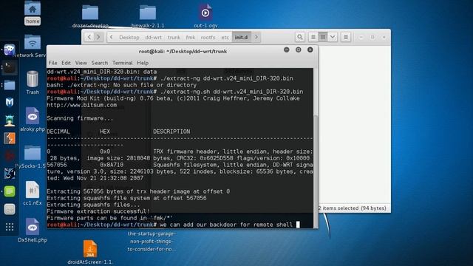Open the terminal Search menu

[x=100, y=63]
